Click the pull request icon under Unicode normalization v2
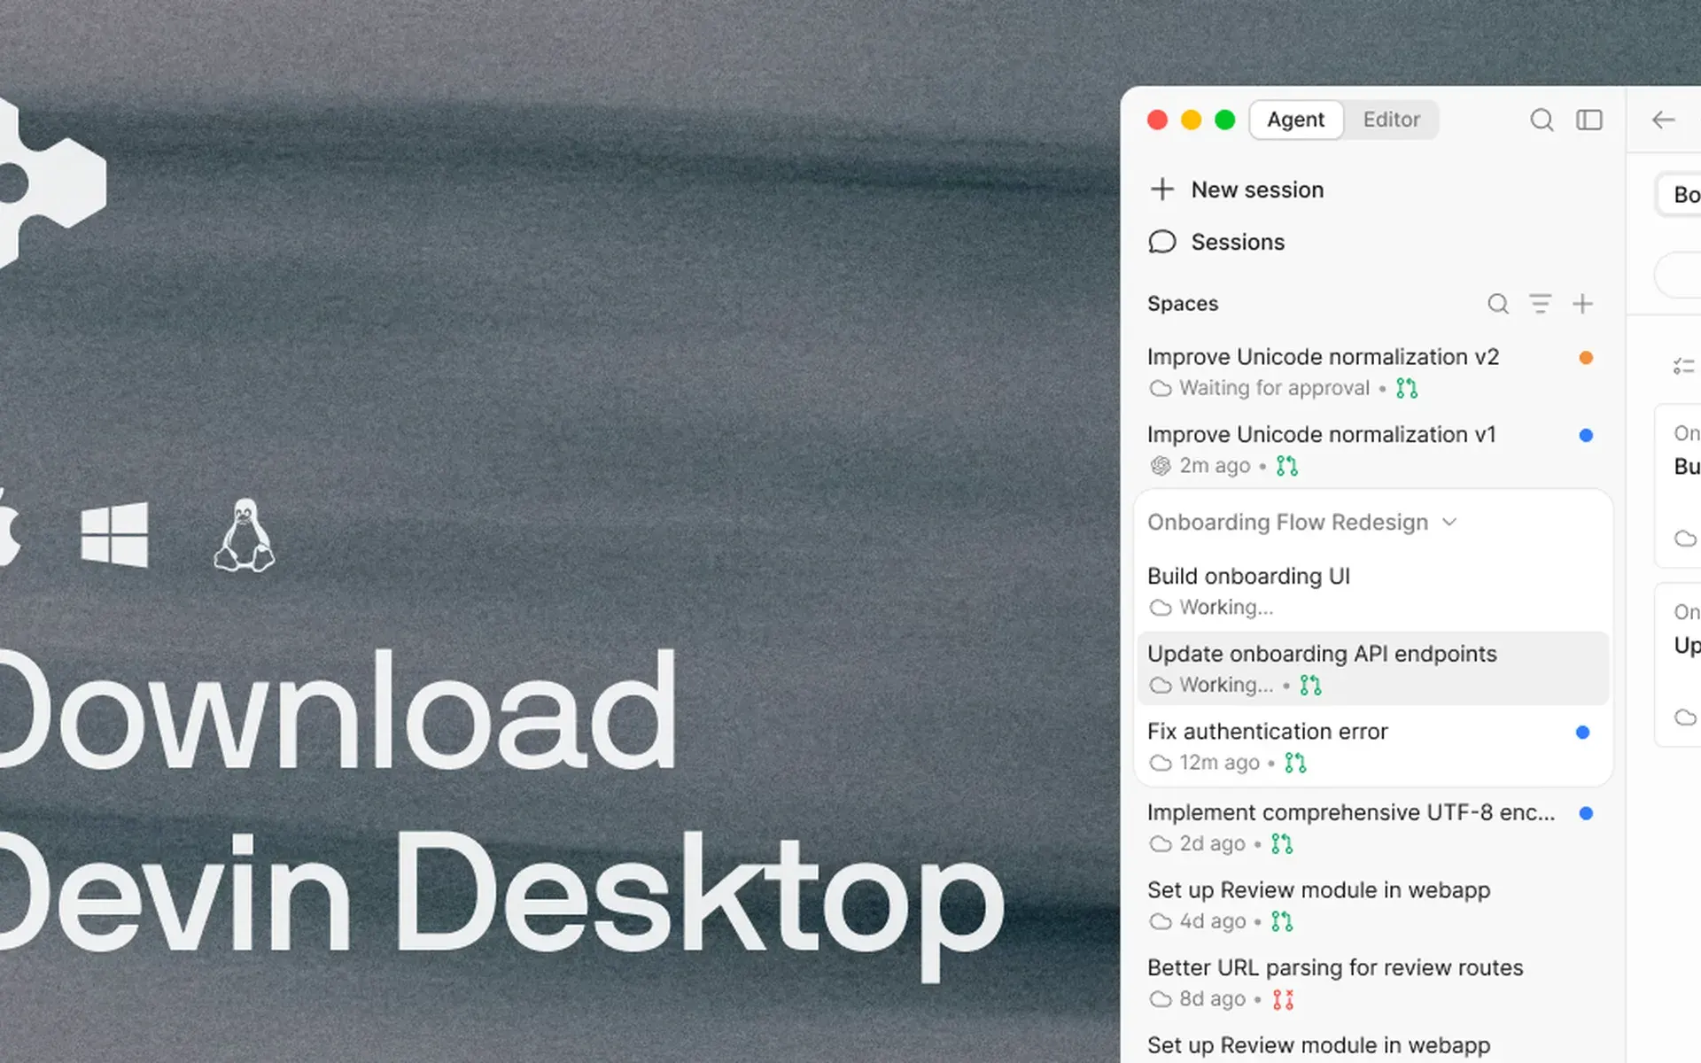1701x1063 pixels. click(1407, 388)
